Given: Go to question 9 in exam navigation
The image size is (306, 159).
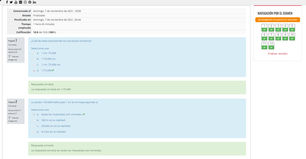Looking at the screenshot, I should (285, 36).
